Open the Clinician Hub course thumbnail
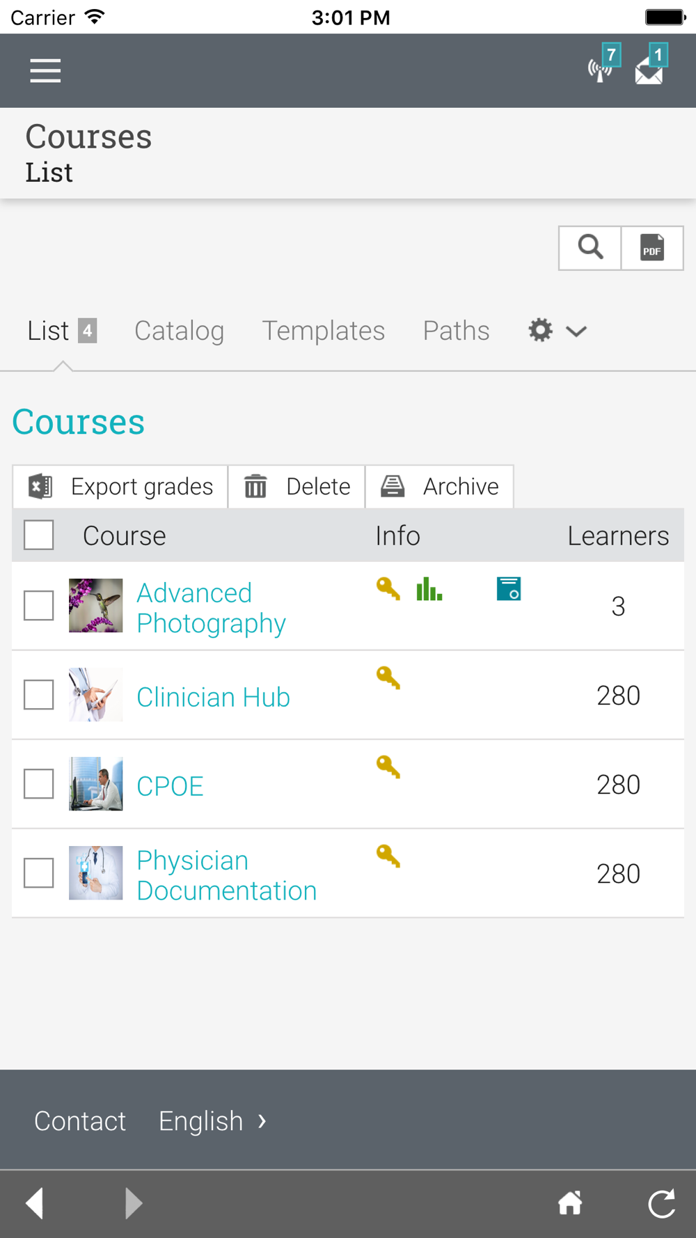The width and height of the screenshot is (696, 1238). tap(96, 695)
